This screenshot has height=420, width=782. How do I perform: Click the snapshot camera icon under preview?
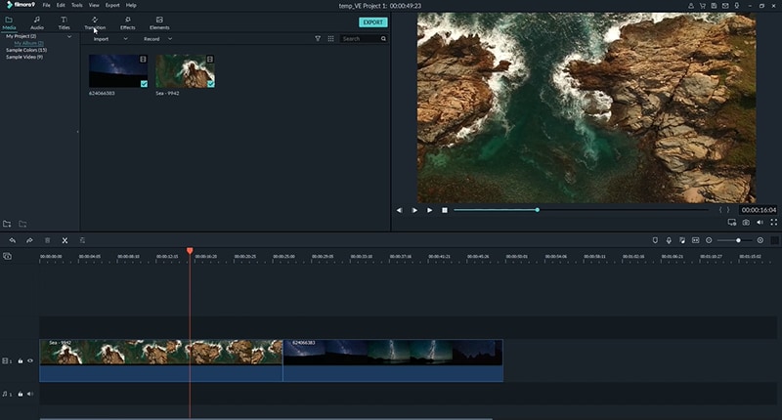tap(746, 222)
